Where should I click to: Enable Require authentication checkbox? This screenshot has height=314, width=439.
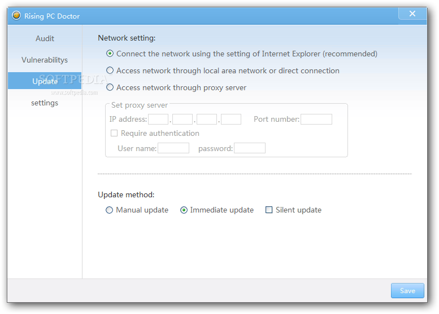[114, 133]
